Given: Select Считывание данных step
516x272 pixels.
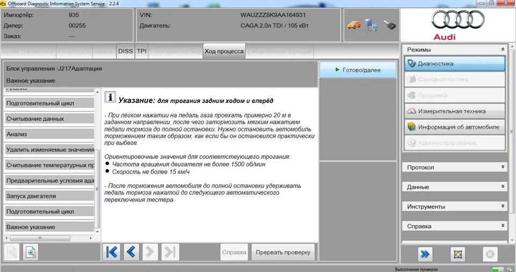Looking at the screenshot, I should (x=49, y=119).
